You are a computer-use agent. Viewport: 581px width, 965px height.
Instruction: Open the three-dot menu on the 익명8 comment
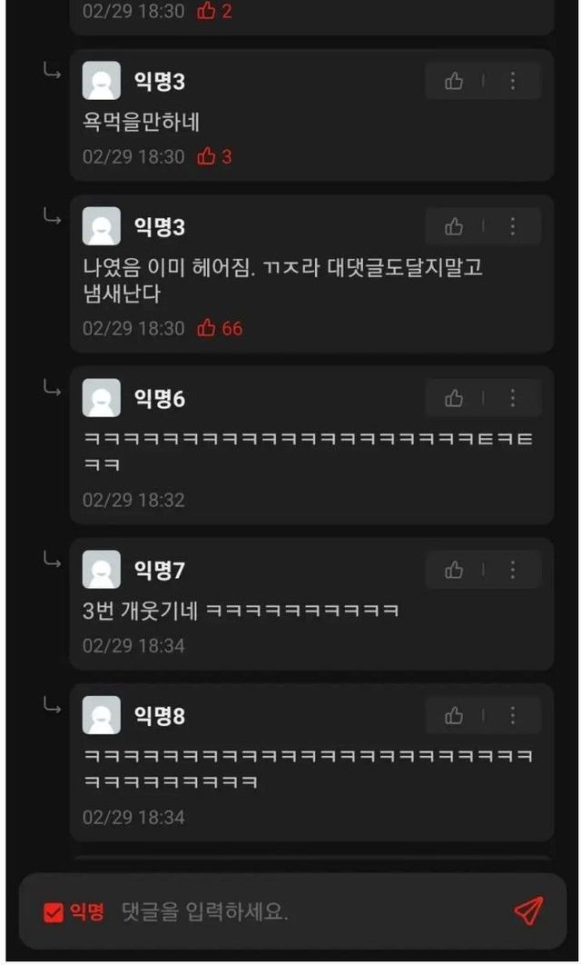pos(512,716)
